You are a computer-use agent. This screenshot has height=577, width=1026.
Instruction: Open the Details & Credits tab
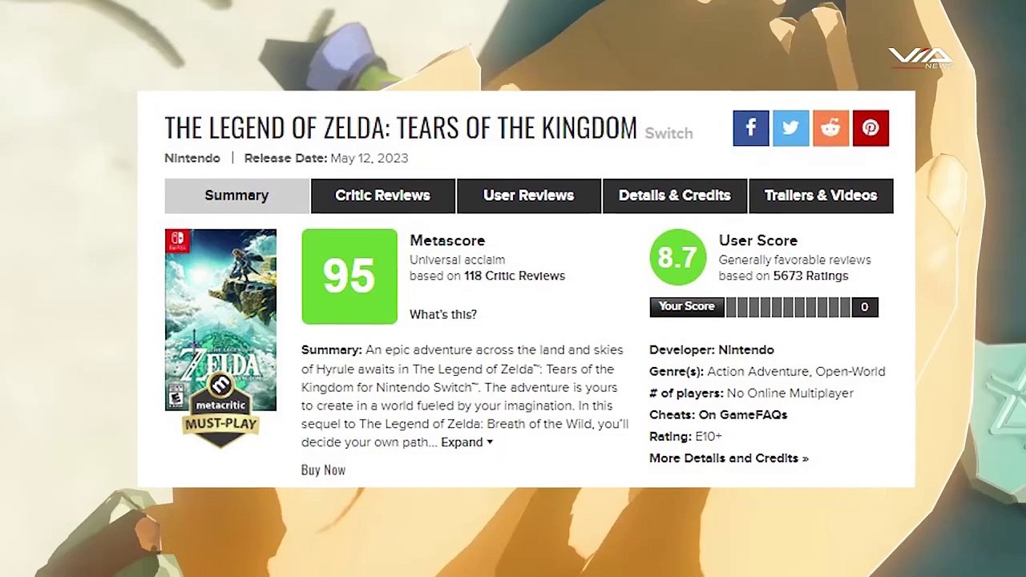point(674,196)
